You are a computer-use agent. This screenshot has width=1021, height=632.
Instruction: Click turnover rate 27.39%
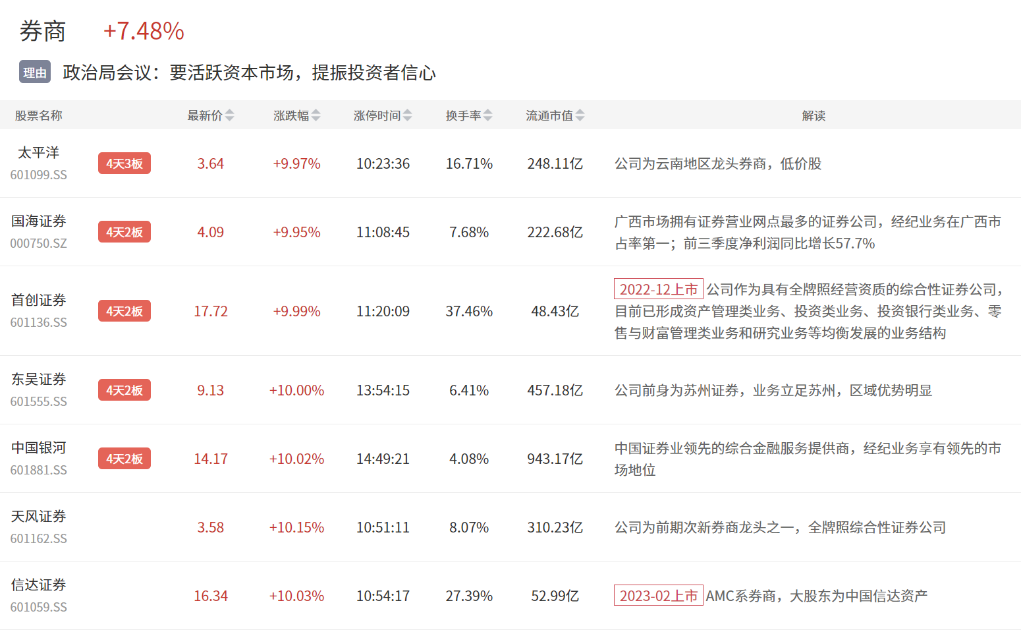(x=469, y=596)
